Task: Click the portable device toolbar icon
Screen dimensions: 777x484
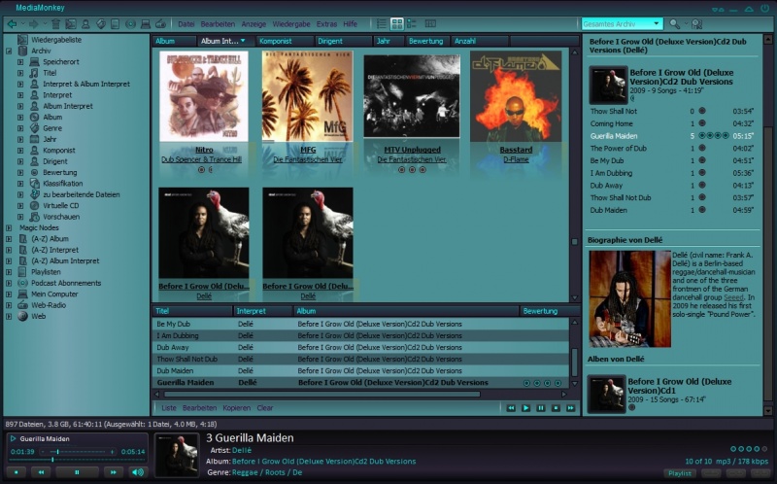Action: pos(115,23)
